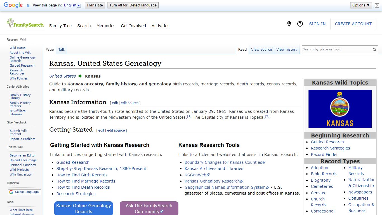382x215 pixels.
Task: Open the Get Involved menu
Action: (x=133, y=26)
